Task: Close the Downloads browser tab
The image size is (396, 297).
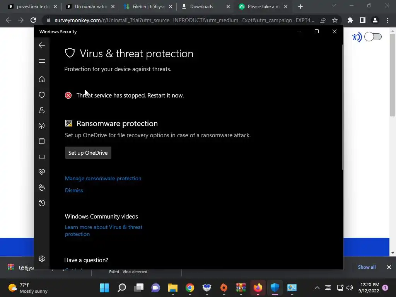Action: coord(228,7)
